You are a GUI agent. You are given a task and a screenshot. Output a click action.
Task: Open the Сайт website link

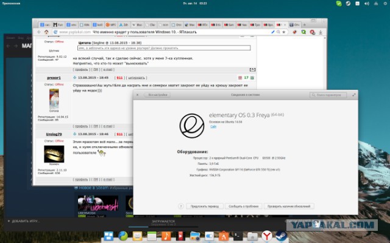[x=213, y=126]
